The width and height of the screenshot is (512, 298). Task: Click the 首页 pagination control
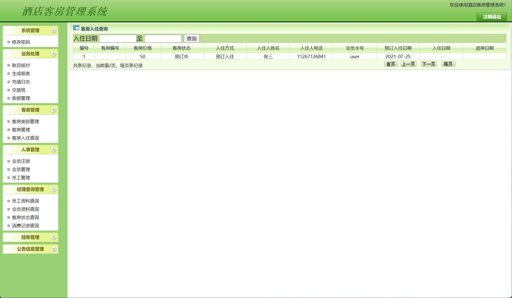pyautogui.click(x=390, y=64)
